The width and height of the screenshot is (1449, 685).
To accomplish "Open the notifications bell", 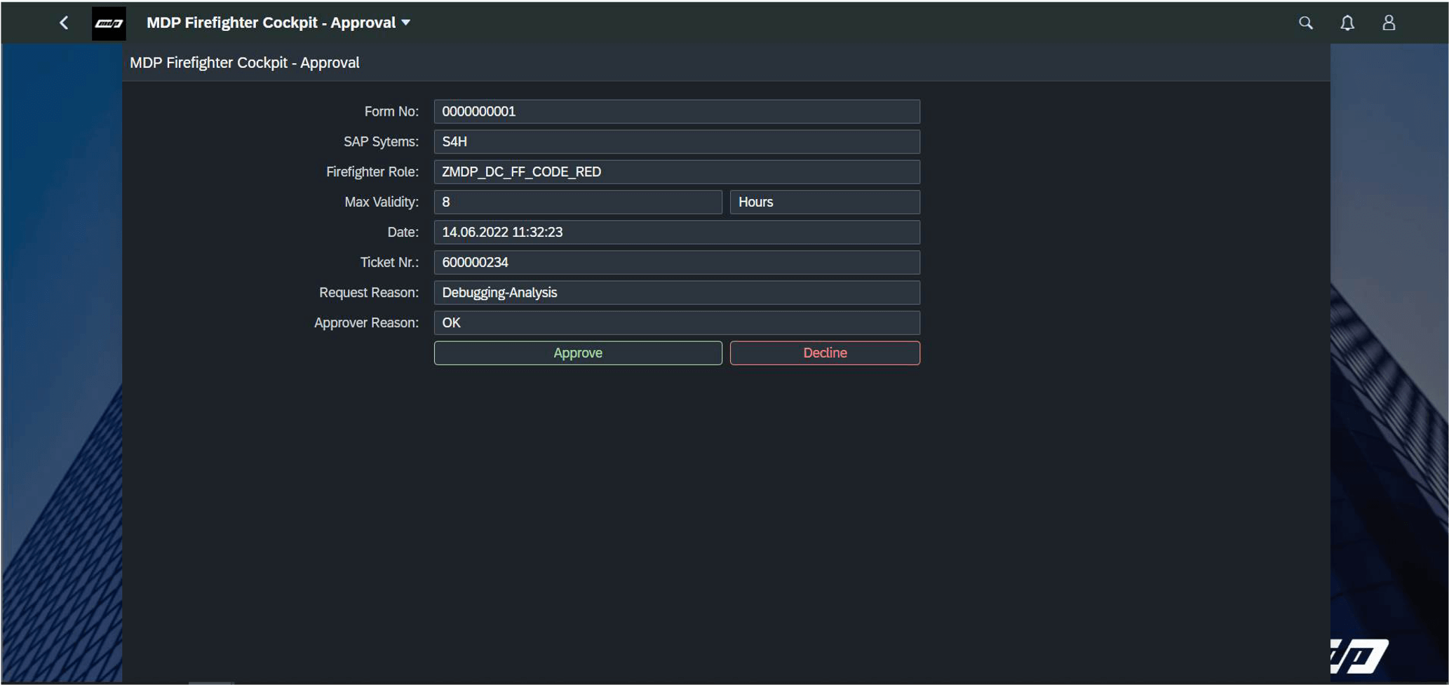I will [x=1347, y=22].
